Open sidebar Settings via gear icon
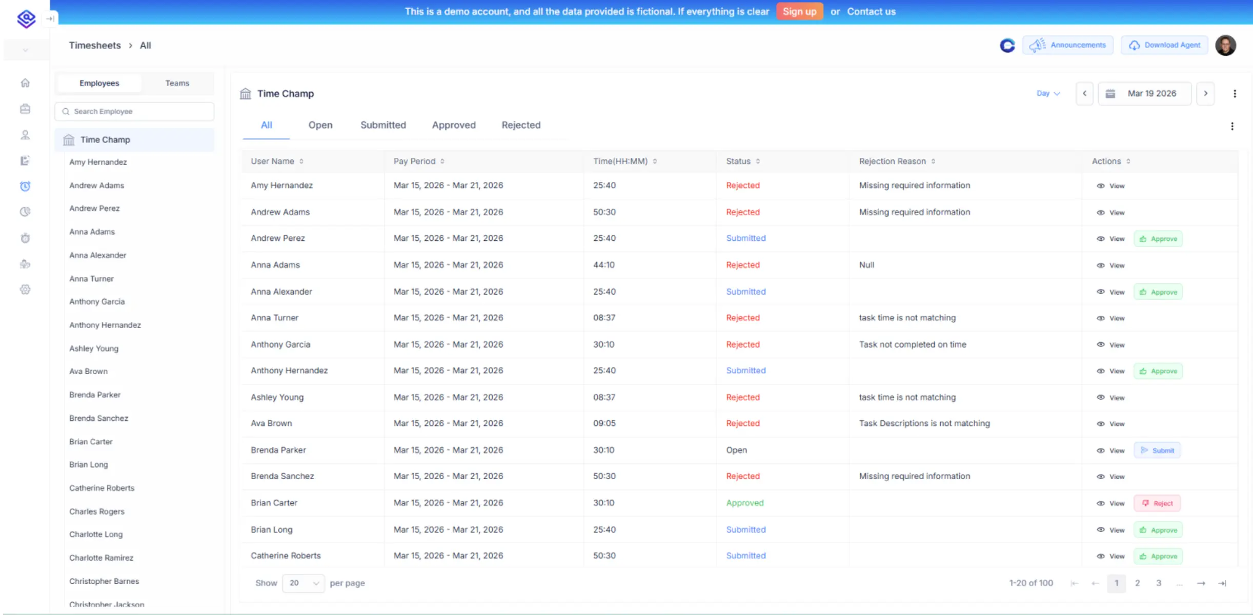 tap(25, 290)
